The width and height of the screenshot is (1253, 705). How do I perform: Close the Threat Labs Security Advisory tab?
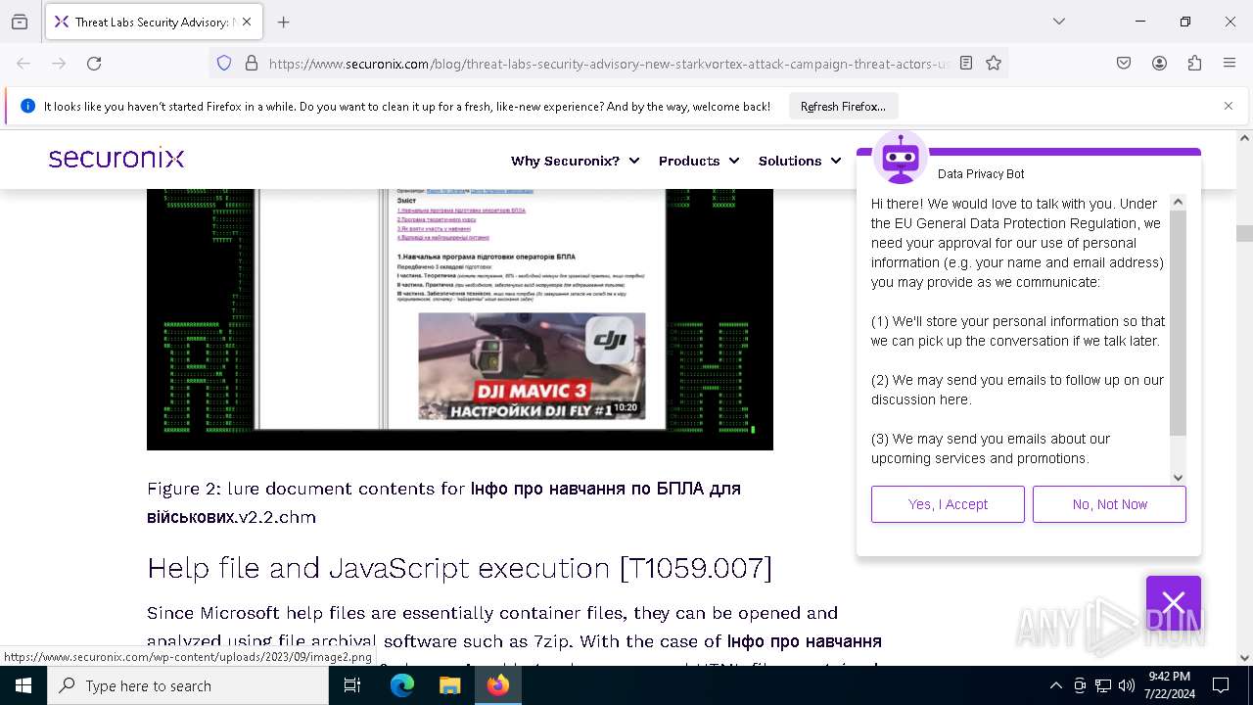coord(247,22)
